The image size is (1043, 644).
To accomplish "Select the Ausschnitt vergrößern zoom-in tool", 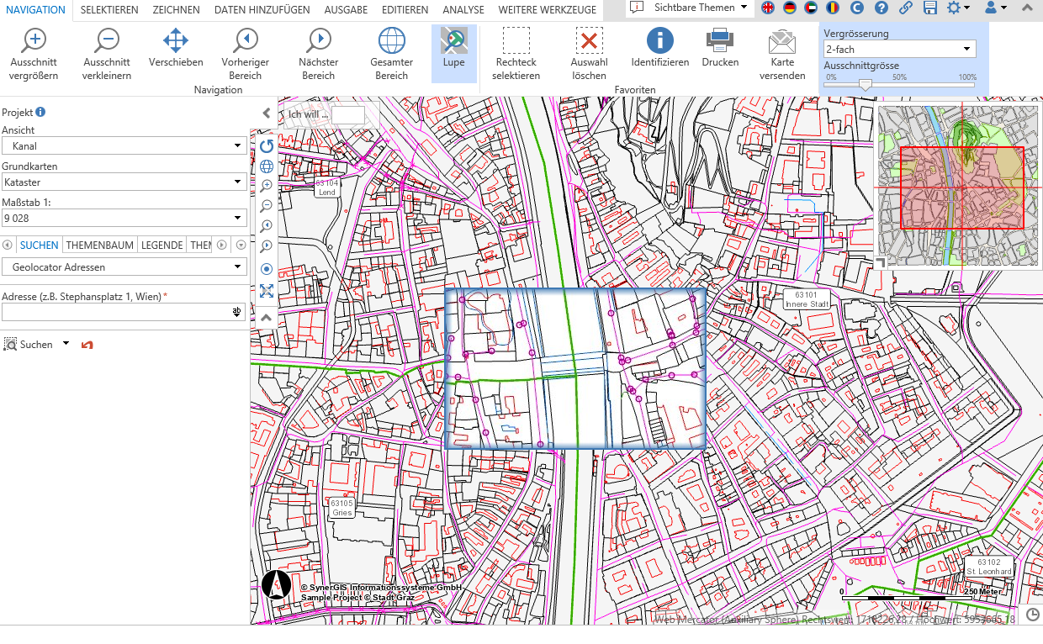I will pyautogui.click(x=34, y=41).
